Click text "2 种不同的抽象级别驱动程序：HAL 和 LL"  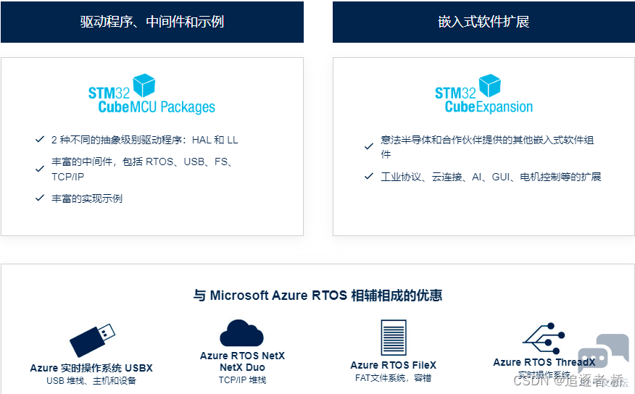pos(144,140)
